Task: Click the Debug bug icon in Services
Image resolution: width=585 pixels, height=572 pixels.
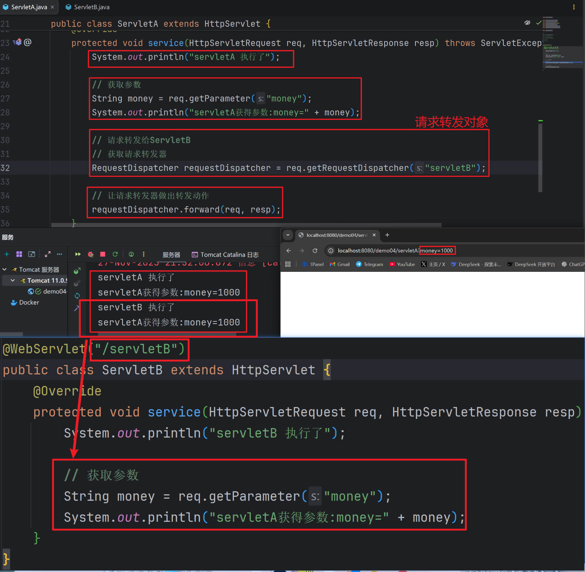Action: (91, 254)
